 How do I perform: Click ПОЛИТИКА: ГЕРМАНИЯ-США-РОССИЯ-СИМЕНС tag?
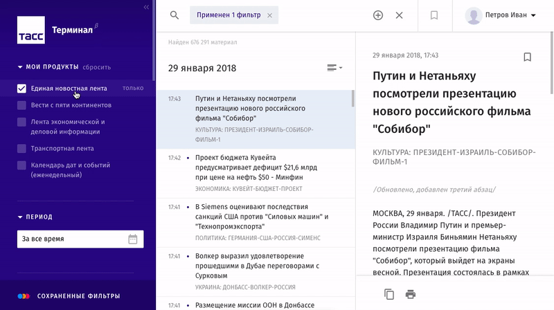click(258, 238)
